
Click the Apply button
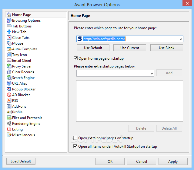(x=173, y=161)
